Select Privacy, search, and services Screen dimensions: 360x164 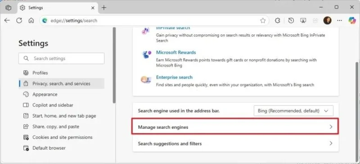[x=62, y=83]
